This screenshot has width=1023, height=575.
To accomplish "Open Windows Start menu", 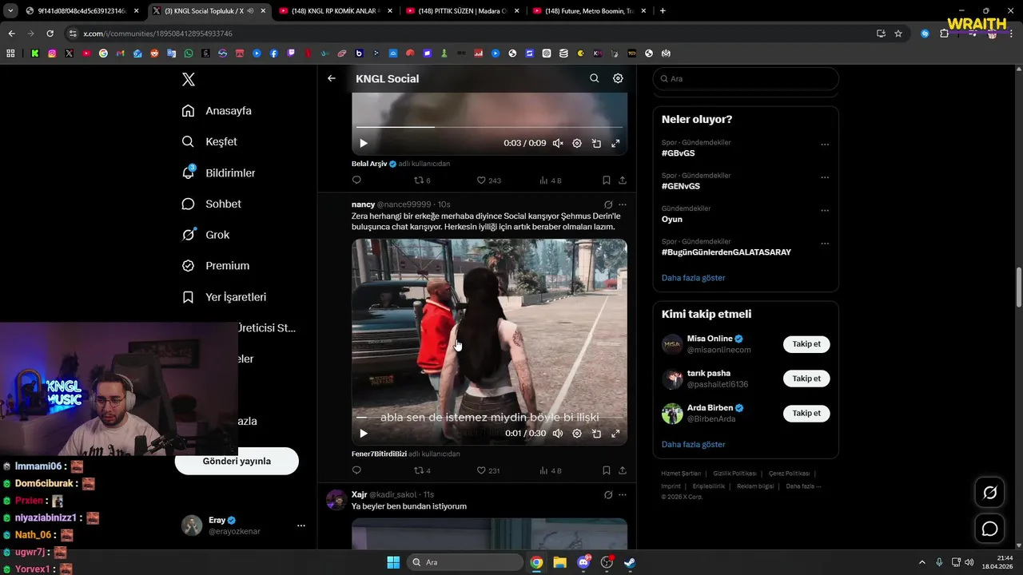I will (393, 562).
